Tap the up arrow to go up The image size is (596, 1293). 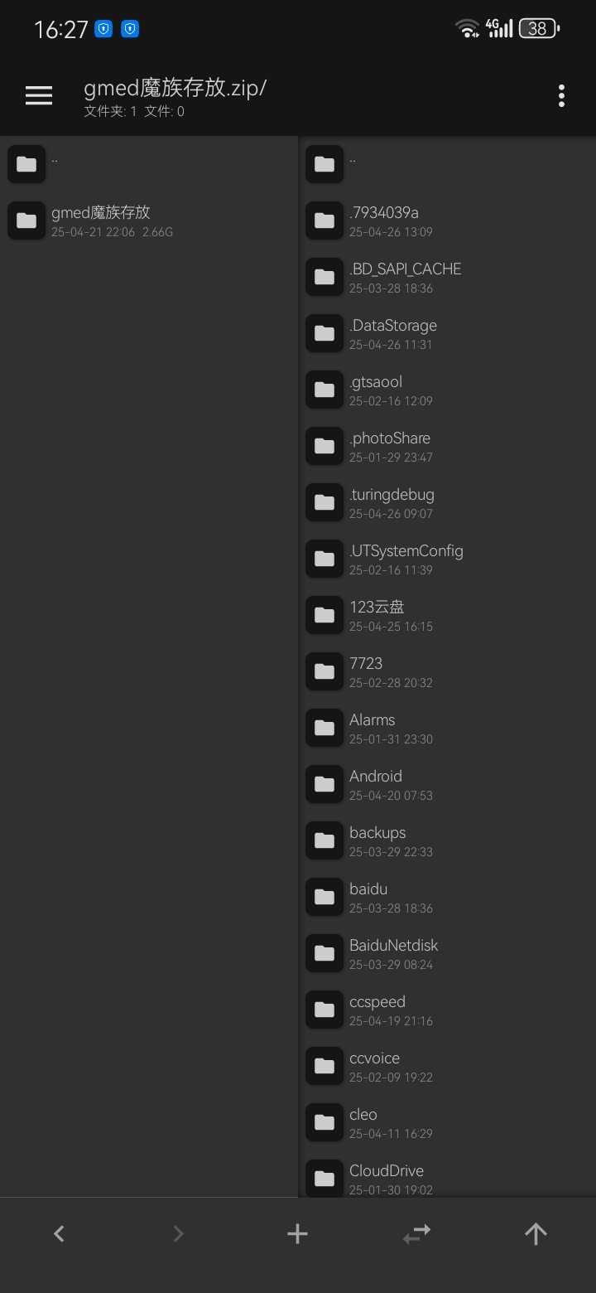click(x=536, y=1233)
